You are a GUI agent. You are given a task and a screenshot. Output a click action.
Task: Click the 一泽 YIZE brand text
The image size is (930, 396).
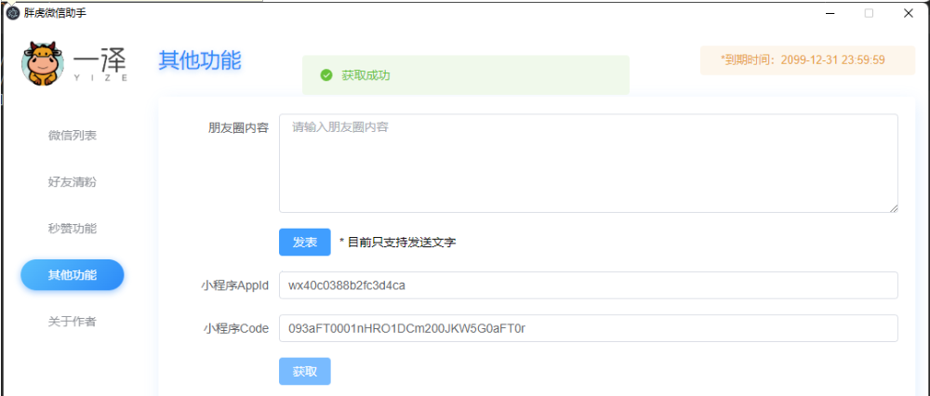(x=100, y=63)
